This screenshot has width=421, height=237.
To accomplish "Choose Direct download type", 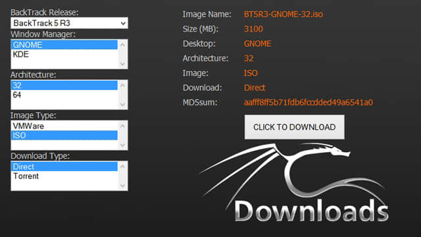I will [x=64, y=167].
